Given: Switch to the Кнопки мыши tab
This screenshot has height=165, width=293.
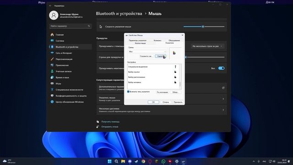Looking at the screenshot, I should (140, 43).
